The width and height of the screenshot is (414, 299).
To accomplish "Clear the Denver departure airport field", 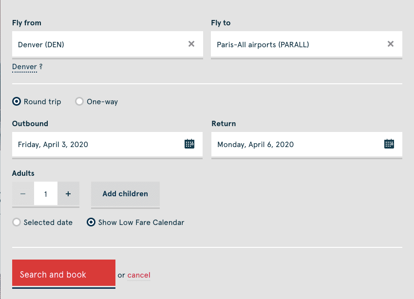I will pos(191,44).
